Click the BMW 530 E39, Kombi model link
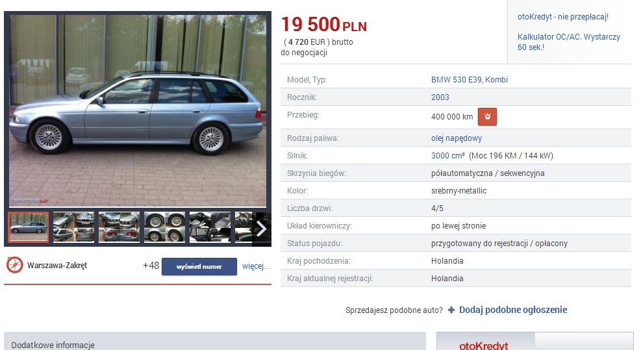This screenshot has height=350, width=641. pyautogui.click(x=470, y=80)
